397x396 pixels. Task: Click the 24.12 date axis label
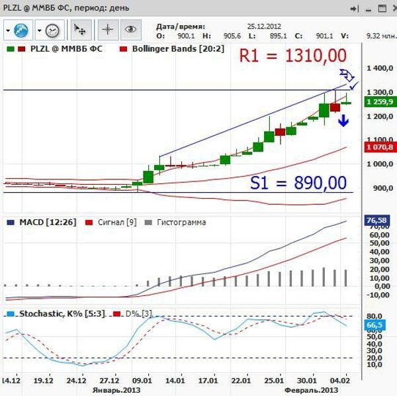[x=76, y=381]
